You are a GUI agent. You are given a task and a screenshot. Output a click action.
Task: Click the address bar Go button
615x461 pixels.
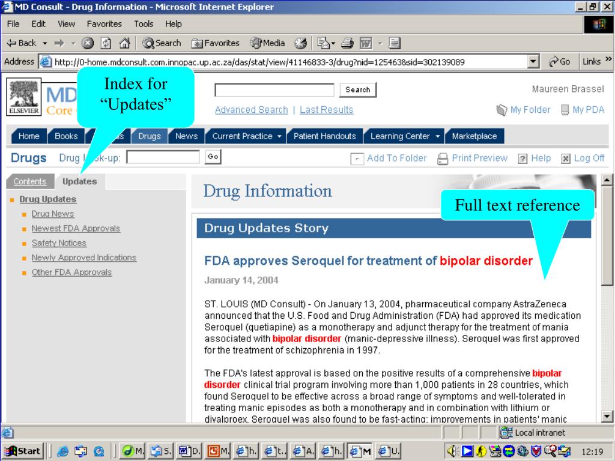point(560,62)
